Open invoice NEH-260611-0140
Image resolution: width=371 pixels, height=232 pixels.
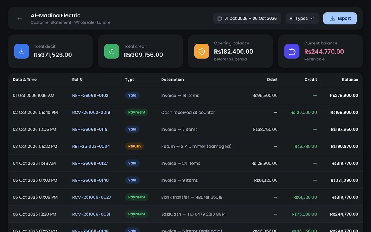[90, 181]
